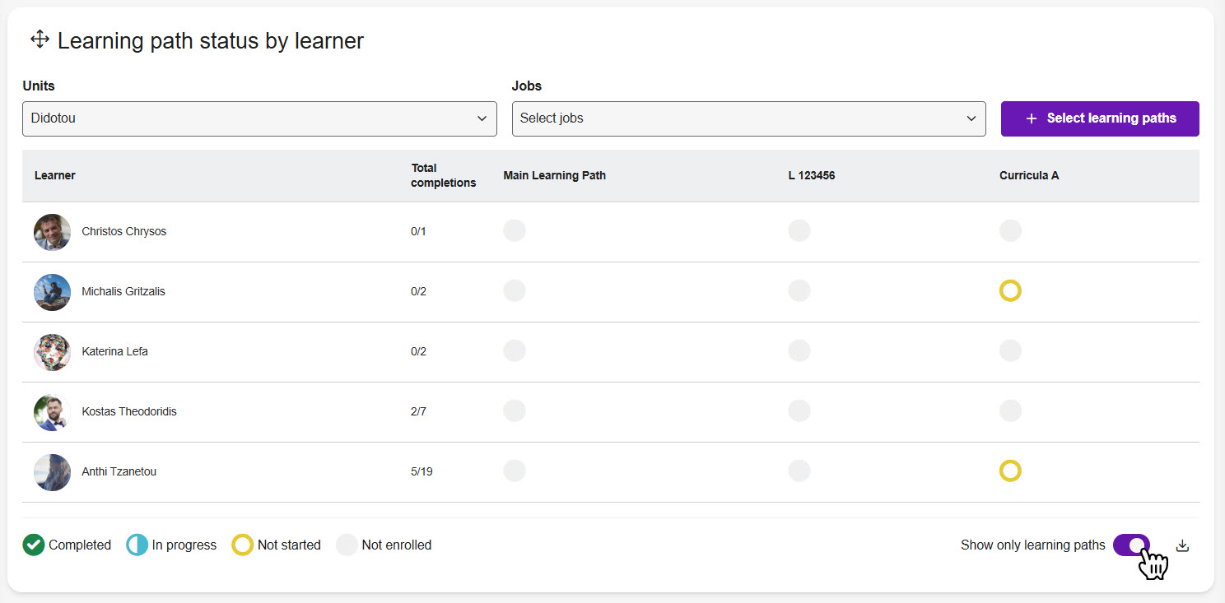Click the Jobs field label
This screenshot has height=603, width=1225.
coord(527,86)
